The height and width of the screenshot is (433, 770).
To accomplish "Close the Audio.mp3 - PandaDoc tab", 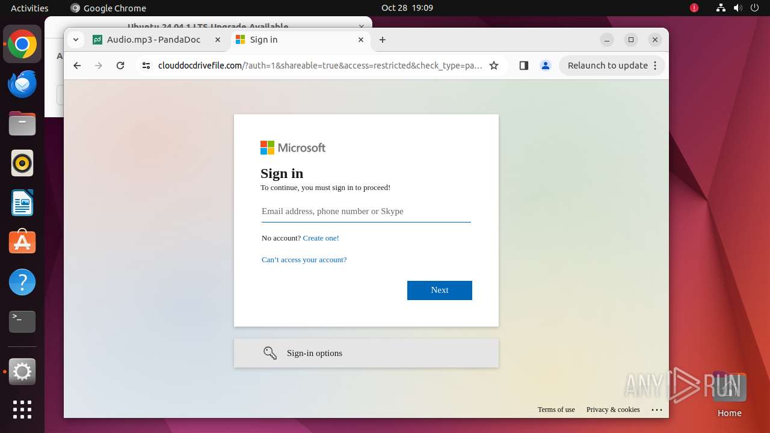I will coord(218,40).
